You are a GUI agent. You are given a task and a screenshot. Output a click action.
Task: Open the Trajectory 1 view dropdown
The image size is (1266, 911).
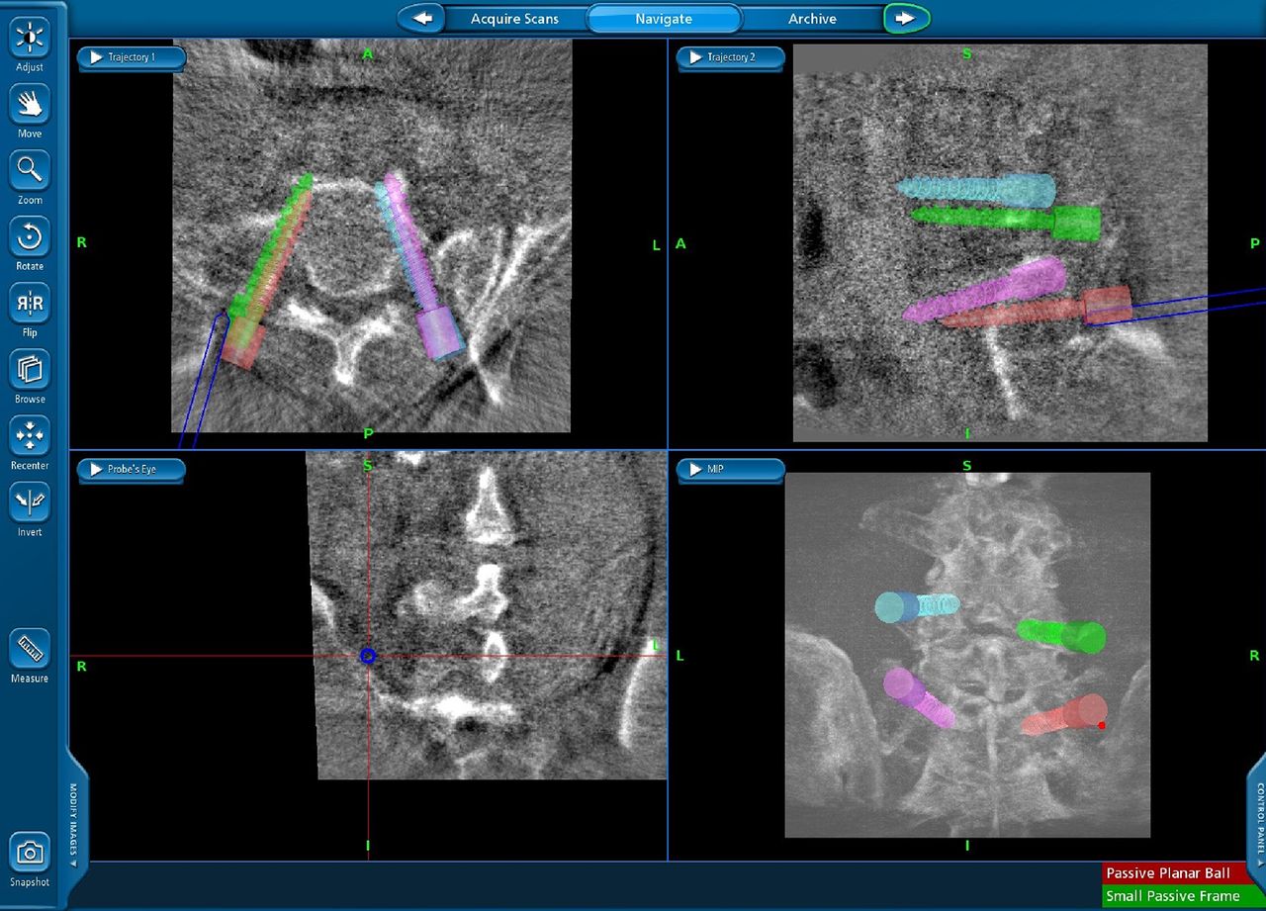coord(131,57)
